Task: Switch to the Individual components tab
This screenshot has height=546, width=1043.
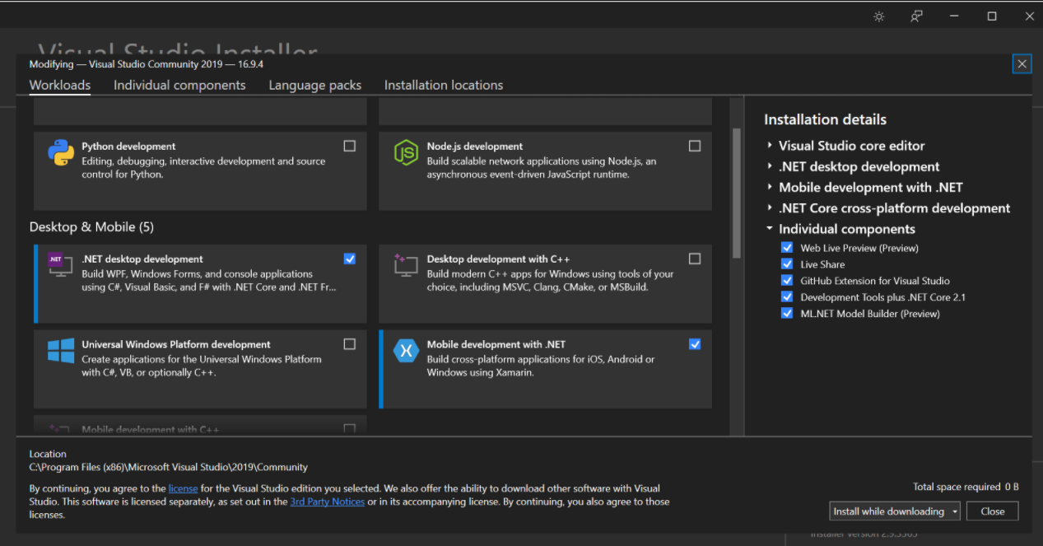Action: coord(179,85)
